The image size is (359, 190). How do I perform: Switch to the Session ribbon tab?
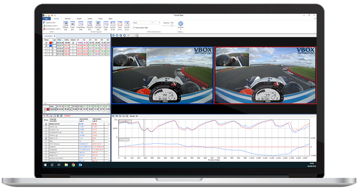tap(68, 19)
